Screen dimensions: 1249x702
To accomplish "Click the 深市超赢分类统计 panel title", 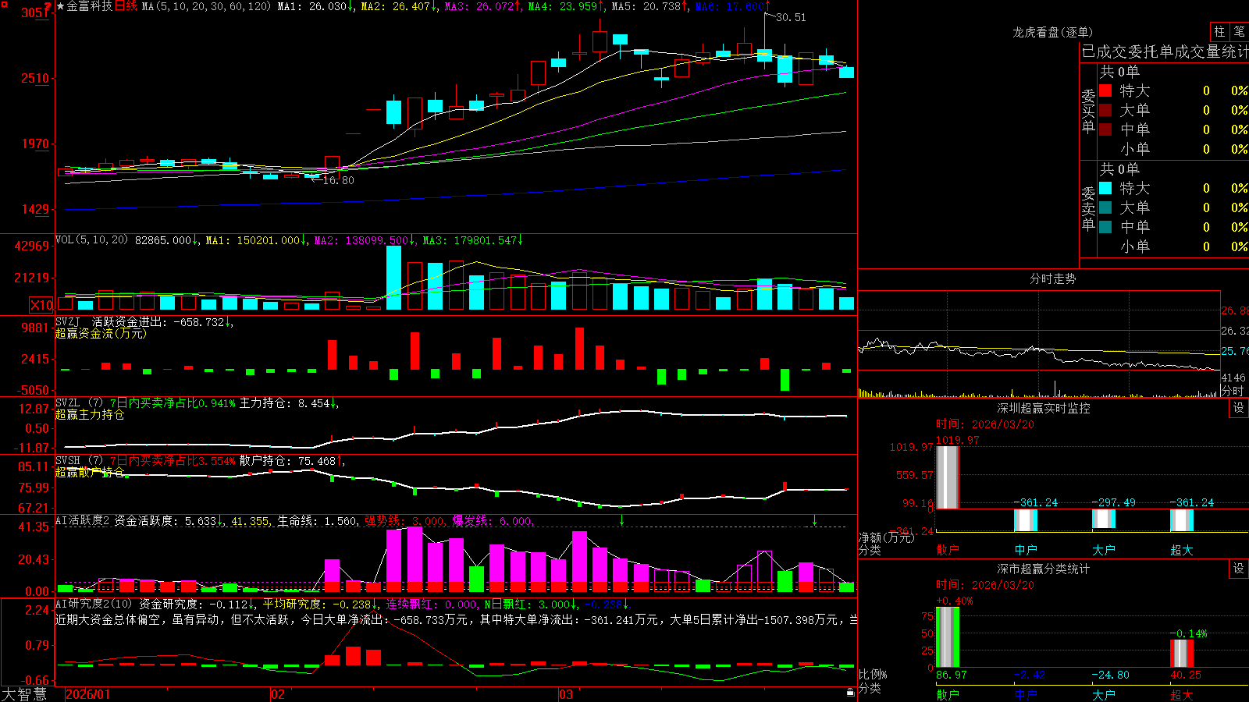I will [x=1043, y=569].
